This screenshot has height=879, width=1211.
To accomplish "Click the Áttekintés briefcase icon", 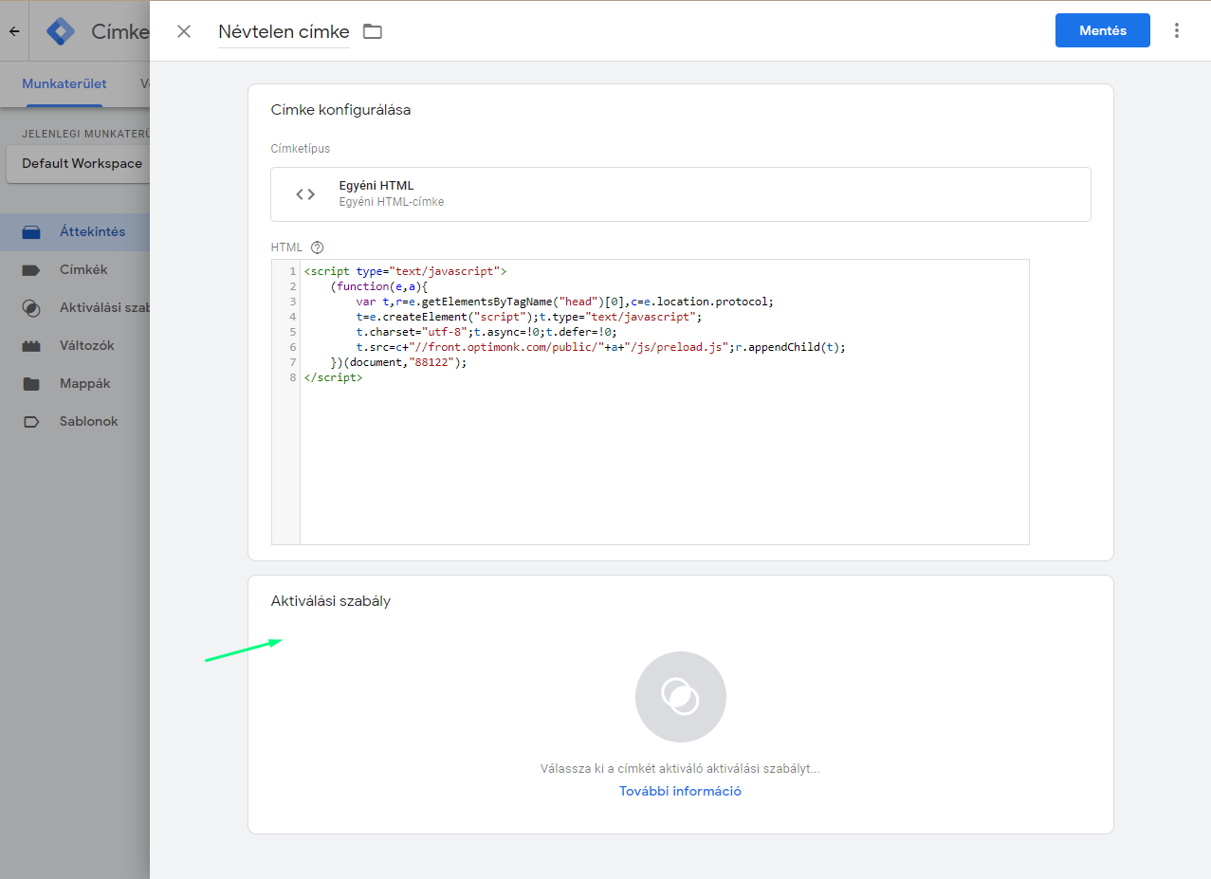I will coord(31,231).
